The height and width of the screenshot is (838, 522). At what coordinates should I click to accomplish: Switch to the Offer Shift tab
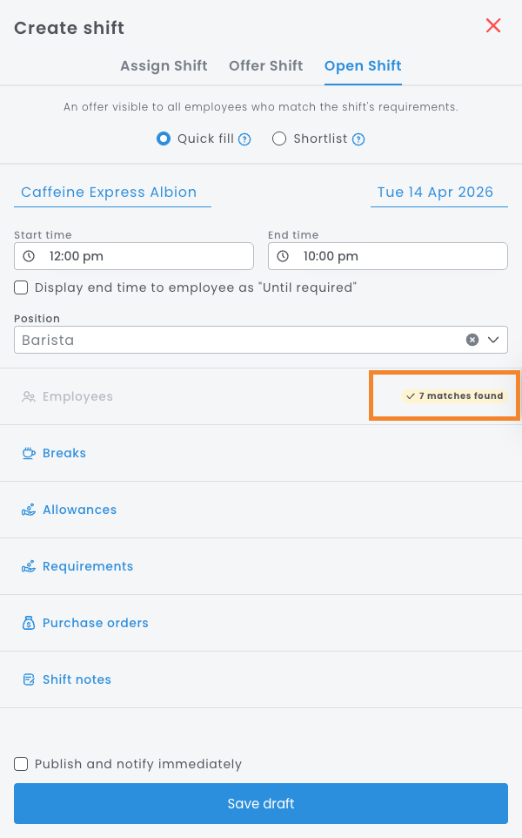tap(265, 66)
